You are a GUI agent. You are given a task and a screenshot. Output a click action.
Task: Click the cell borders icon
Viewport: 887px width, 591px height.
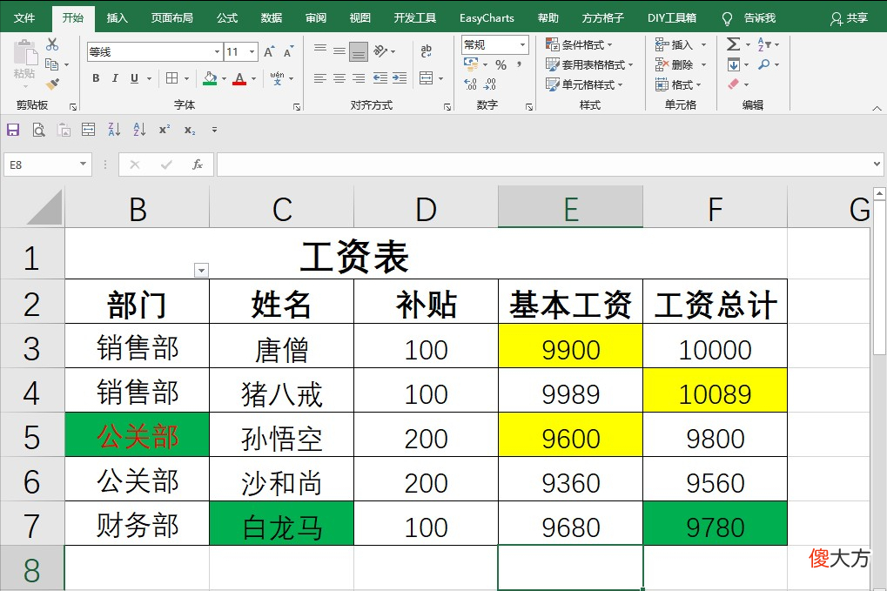pos(172,78)
